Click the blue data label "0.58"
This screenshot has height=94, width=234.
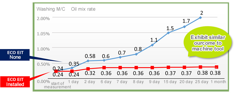pos(90,56)
